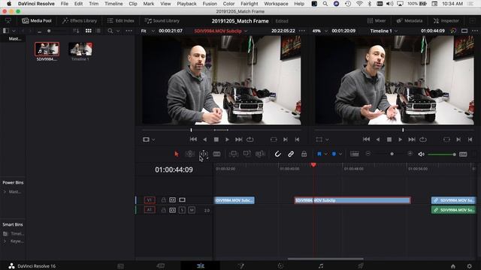481x270 pixels.
Task: Open the Trim menu
Action: [x=93, y=4]
